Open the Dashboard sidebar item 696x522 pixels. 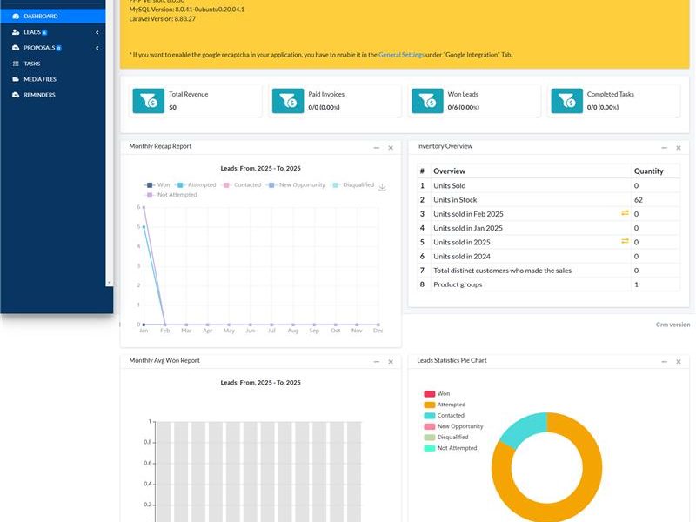(53, 16)
